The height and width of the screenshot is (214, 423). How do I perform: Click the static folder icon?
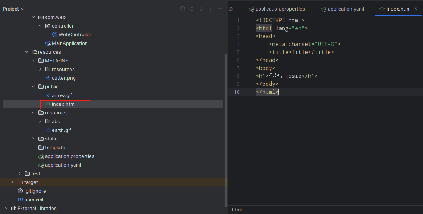point(41,139)
